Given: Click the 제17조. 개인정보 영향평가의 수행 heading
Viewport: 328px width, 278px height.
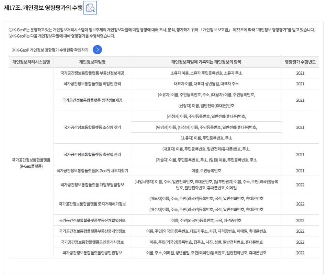Looking at the screenshot, I should pyautogui.click(x=43, y=8).
